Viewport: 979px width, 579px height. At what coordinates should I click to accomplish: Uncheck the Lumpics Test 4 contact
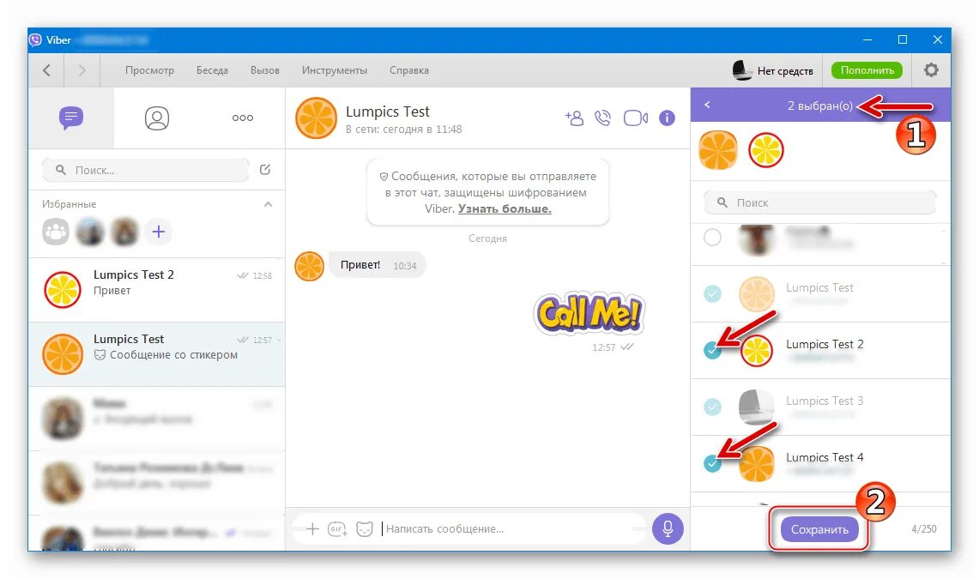point(712,463)
